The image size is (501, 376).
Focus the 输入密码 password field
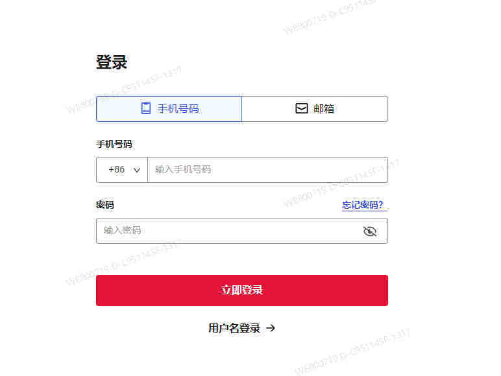click(x=242, y=231)
